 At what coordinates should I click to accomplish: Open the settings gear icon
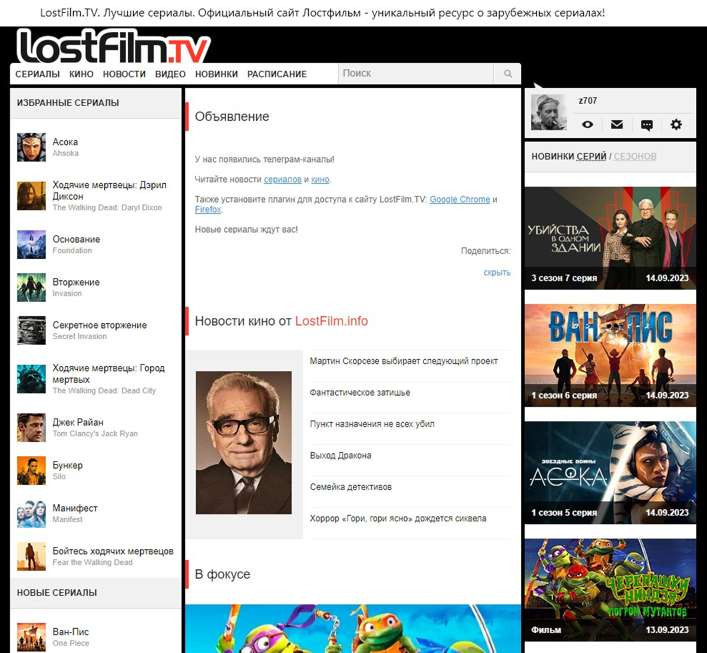676,124
